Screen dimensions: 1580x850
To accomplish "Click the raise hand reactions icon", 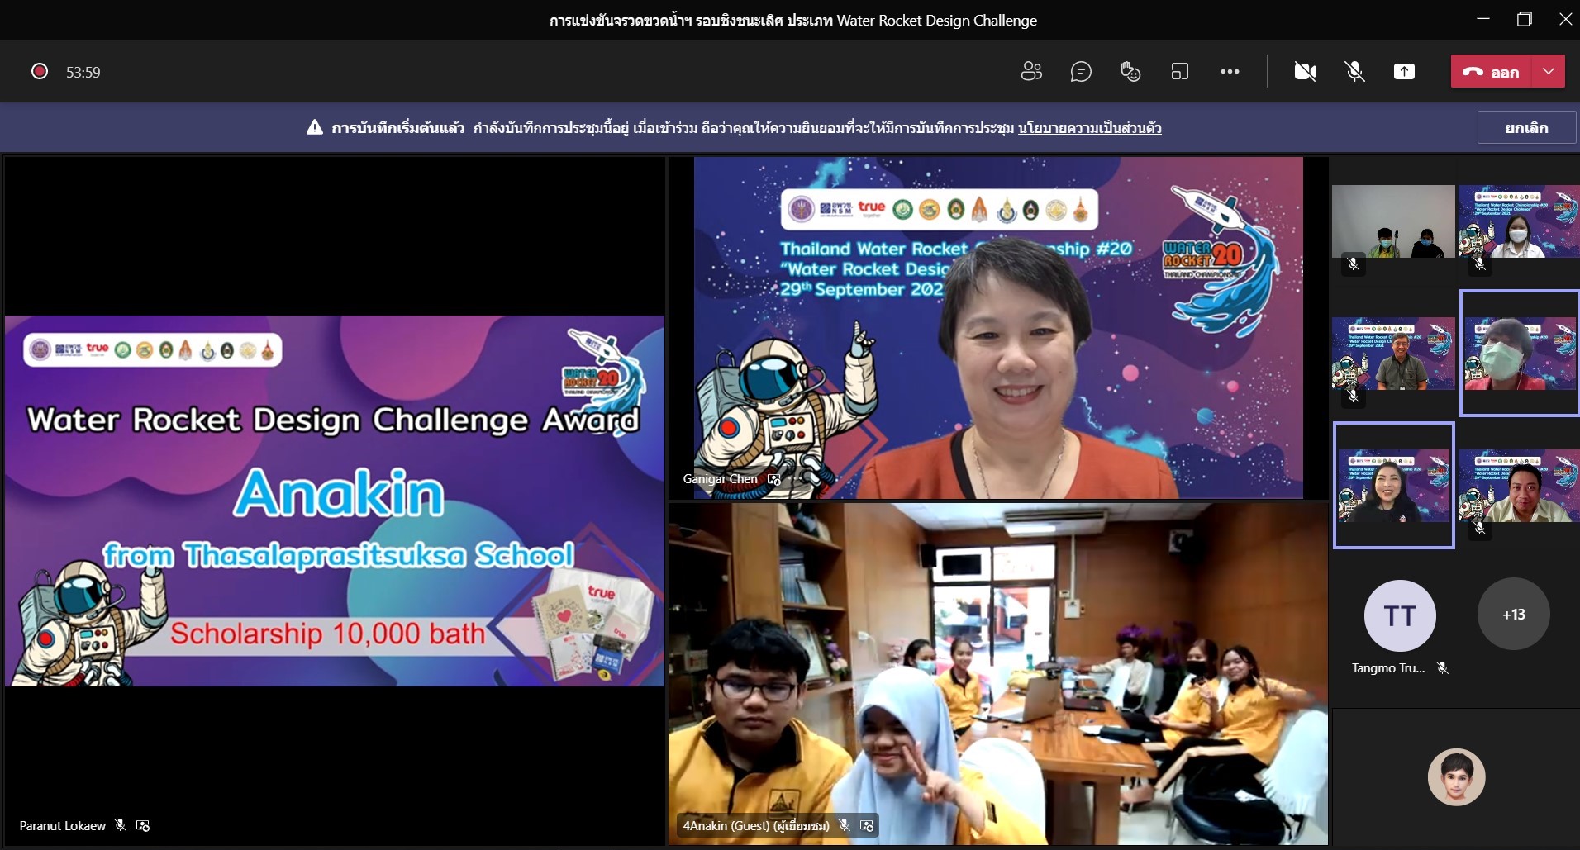I will coord(1130,72).
